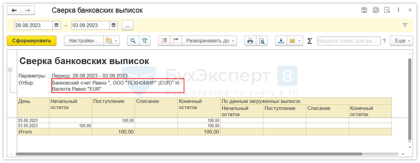
Task: Click the magnifier search icon
Action: pos(133,41)
